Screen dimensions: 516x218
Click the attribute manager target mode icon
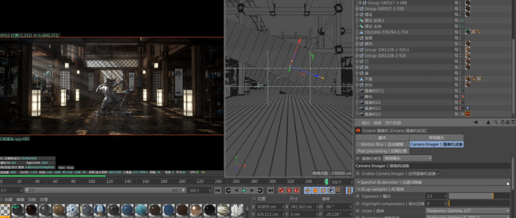(508, 122)
